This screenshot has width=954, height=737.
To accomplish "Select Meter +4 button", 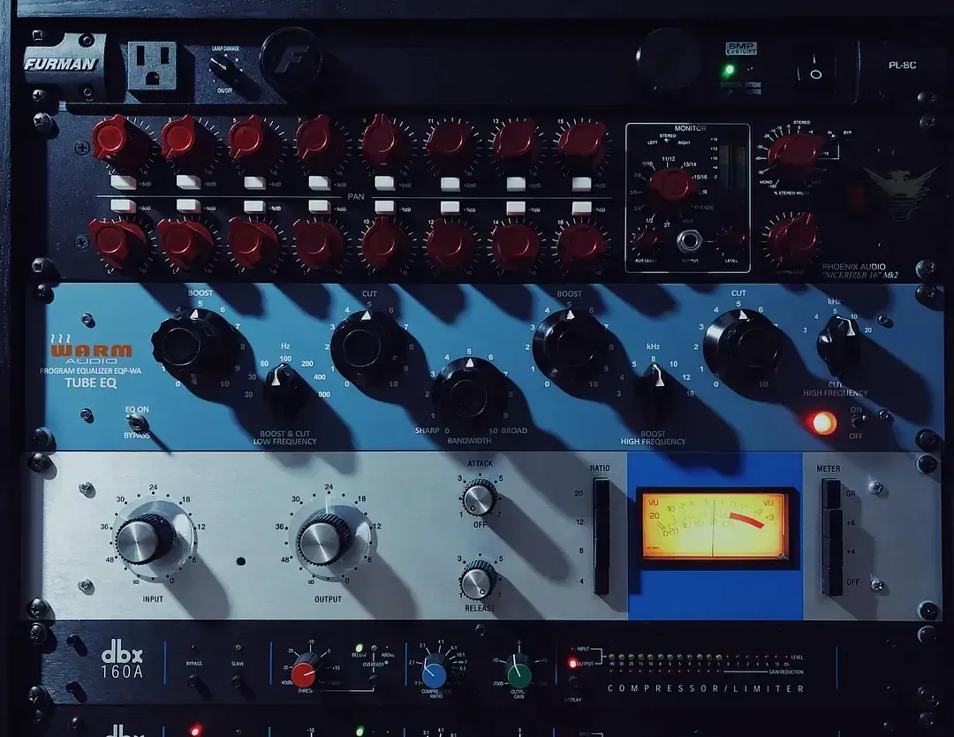I will 832,552.
